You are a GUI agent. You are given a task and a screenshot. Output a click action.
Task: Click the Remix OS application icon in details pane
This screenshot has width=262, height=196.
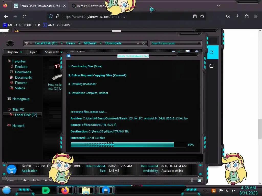(x=12, y=169)
